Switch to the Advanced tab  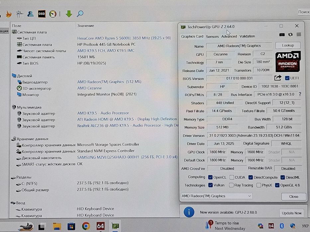tap(229, 36)
